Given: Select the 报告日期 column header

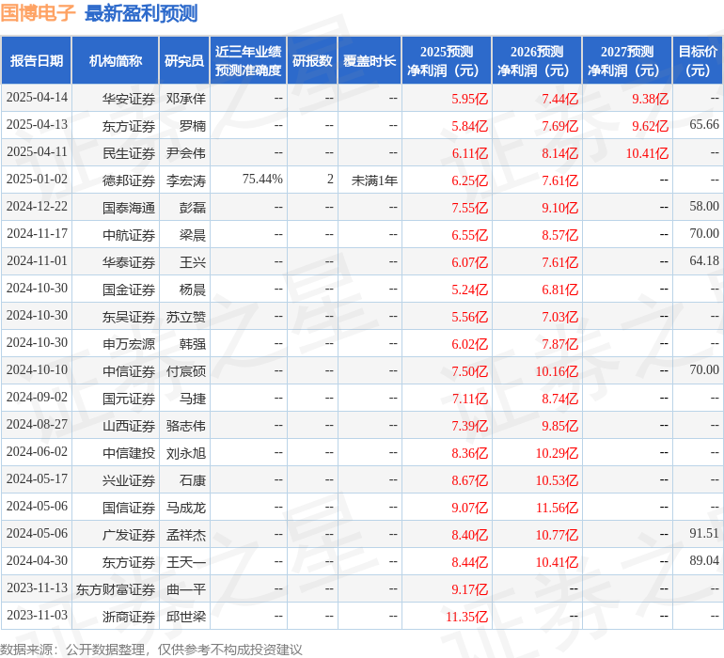Looking at the screenshot, I should pos(37,61).
